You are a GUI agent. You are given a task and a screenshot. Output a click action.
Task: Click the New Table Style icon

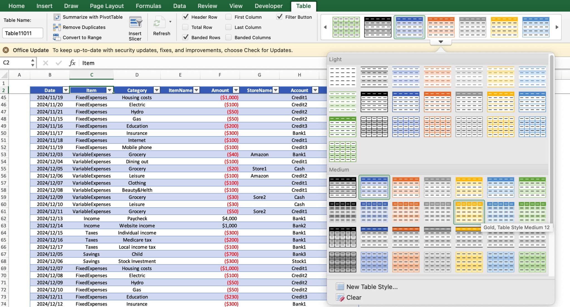340,286
